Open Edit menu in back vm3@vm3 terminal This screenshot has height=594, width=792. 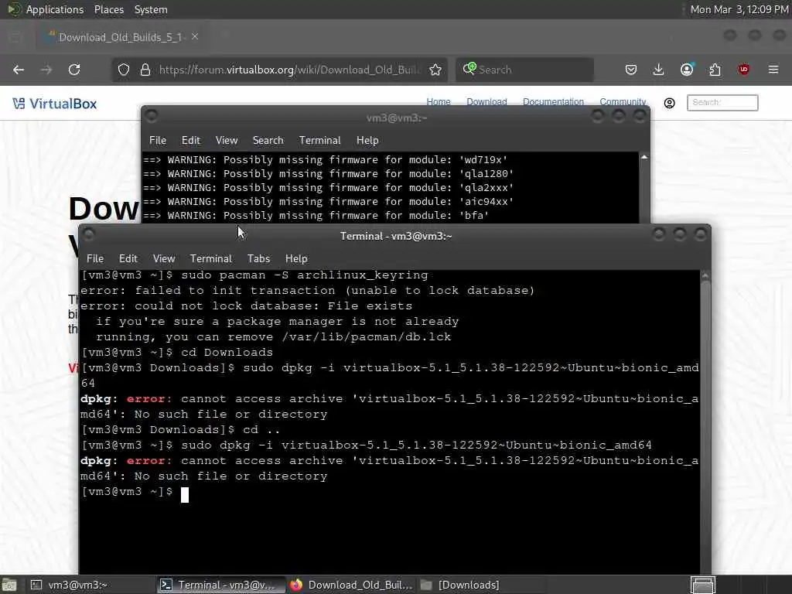coord(190,141)
